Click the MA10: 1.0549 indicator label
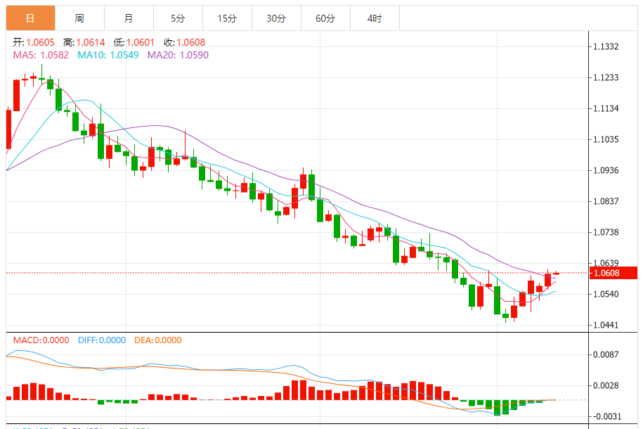The image size is (643, 429). coord(108,55)
